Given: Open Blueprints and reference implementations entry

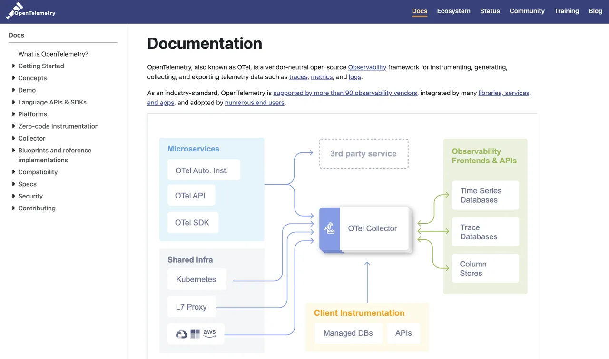Looking at the screenshot, I should tap(55, 155).
